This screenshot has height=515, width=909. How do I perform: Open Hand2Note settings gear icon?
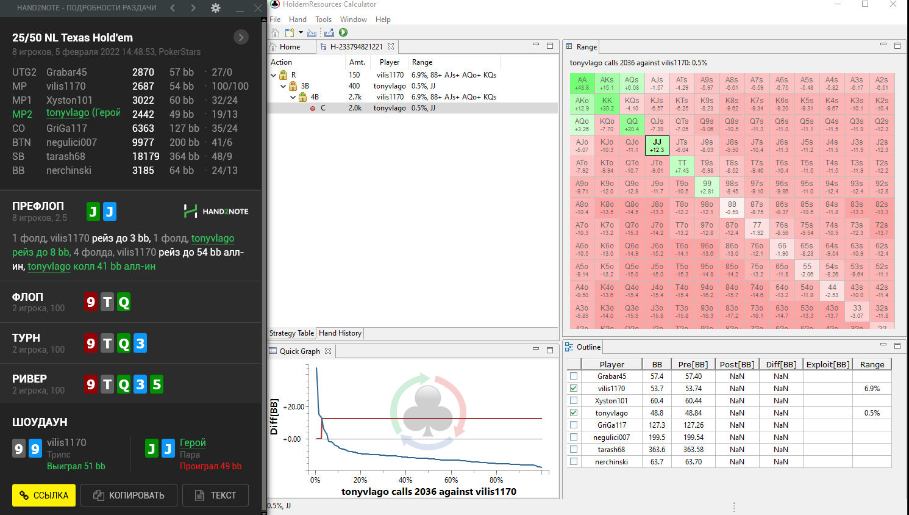click(x=215, y=8)
